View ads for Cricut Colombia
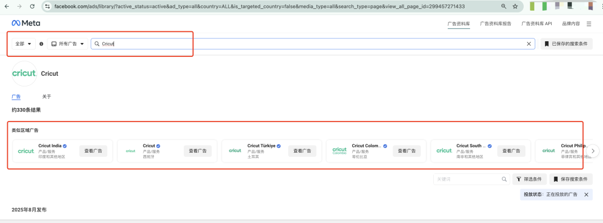This screenshot has height=223, width=603. pos(407,151)
